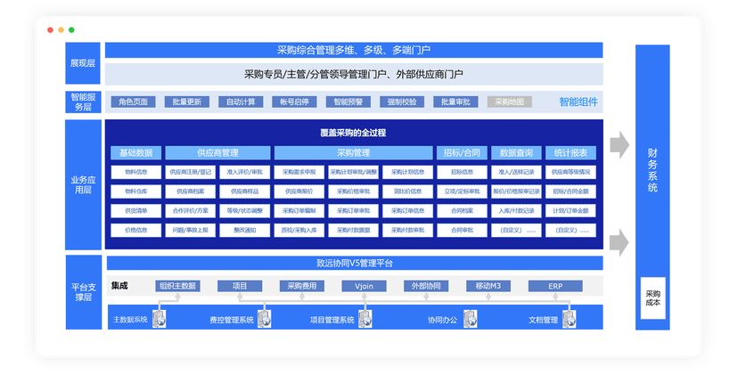The height and width of the screenshot is (375, 738).
Task: Click the 合同审批 box
Action: click(x=463, y=230)
